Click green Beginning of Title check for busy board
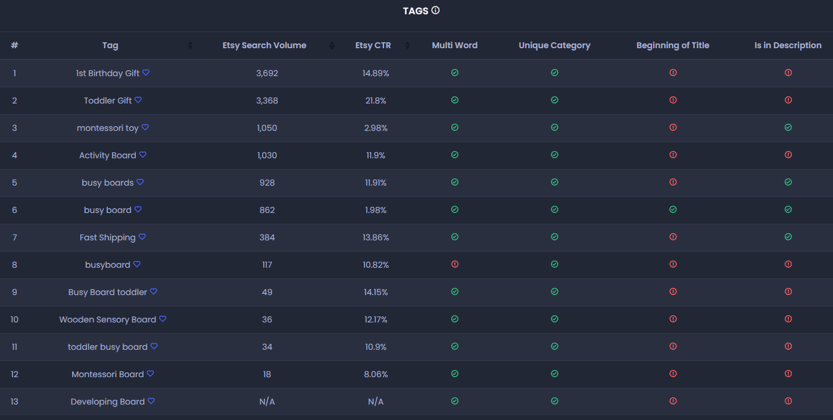Screen dimensions: 833x420 pyautogui.click(x=673, y=209)
